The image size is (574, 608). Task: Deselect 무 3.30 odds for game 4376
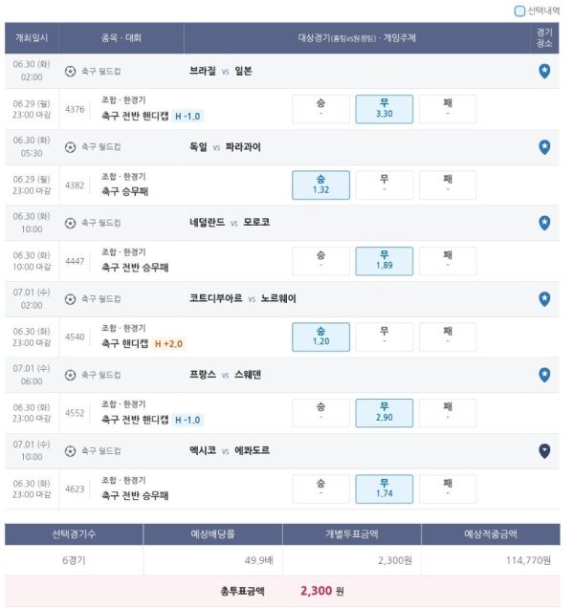pyautogui.click(x=385, y=109)
